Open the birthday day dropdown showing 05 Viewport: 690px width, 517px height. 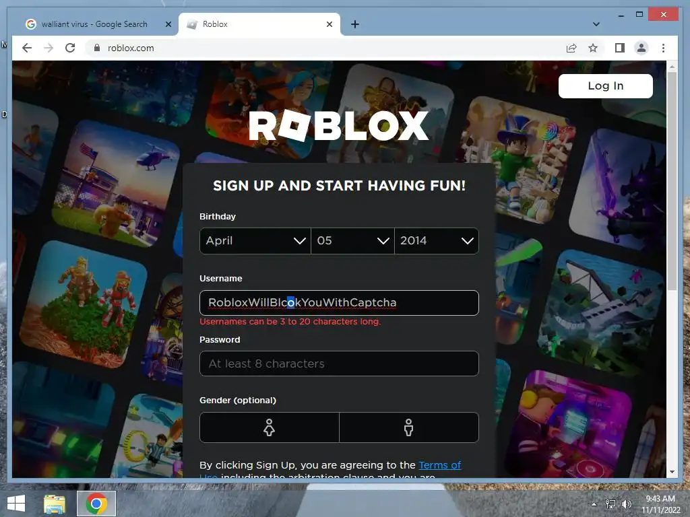point(352,241)
